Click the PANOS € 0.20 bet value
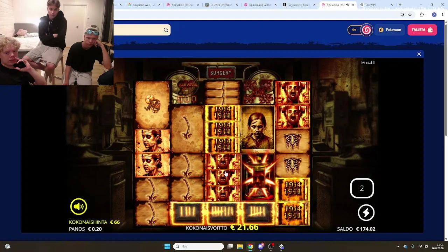Screen dimensions: 448x252 pyautogui.click(x=85, y=229)
